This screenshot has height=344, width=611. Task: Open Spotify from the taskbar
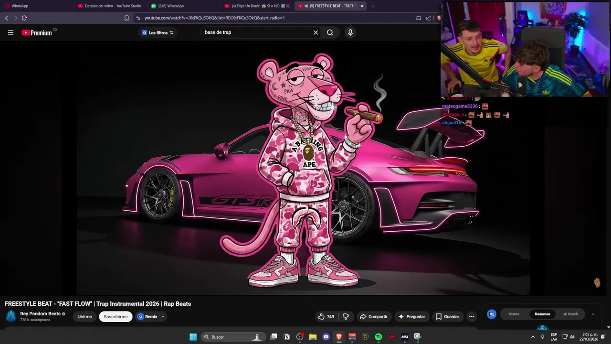tap(379, 337)
